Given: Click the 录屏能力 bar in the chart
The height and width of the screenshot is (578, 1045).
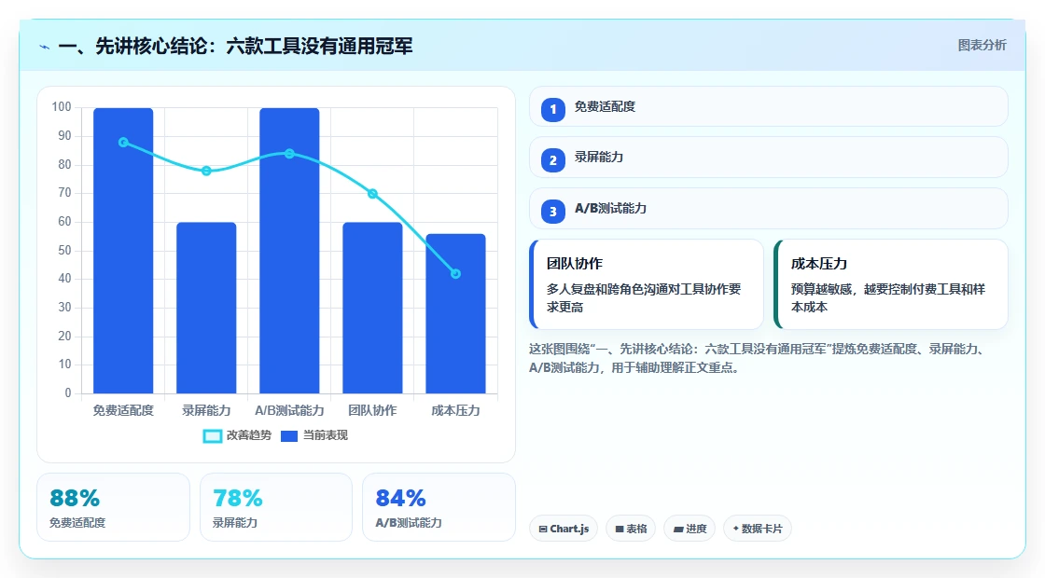Looking at the screenshot, I should pyautogui.click(x=206, y=308).
